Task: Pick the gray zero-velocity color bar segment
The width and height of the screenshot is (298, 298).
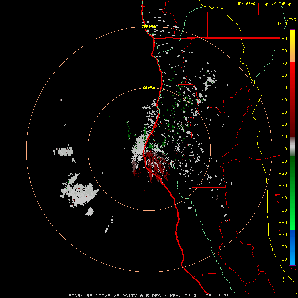Action: (x=292, y=147)
